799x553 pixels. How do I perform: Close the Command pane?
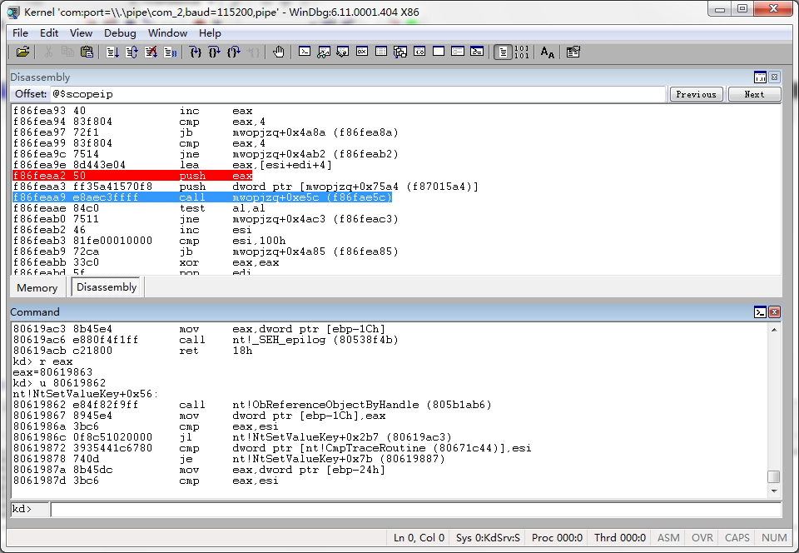775,312
